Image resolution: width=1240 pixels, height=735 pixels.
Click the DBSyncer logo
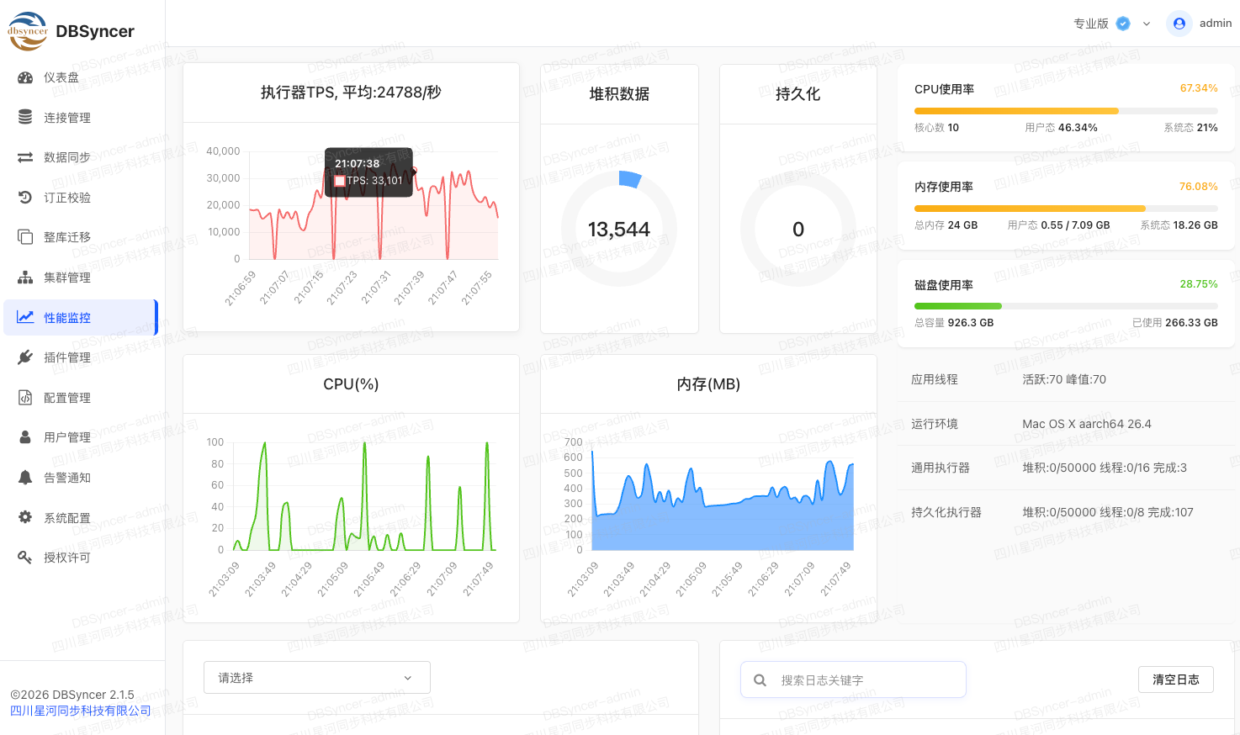(x=28, y=31)
